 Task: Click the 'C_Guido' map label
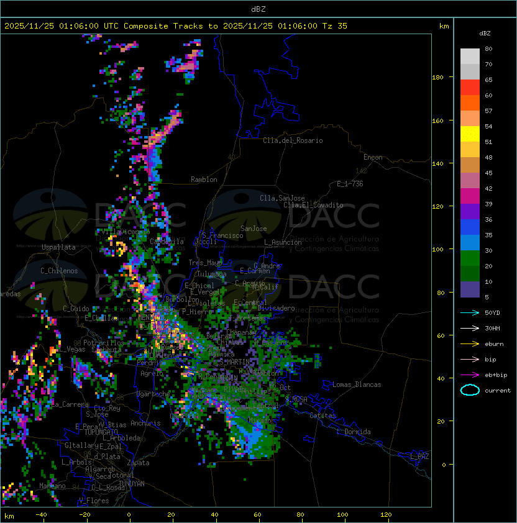click(76, 309)
